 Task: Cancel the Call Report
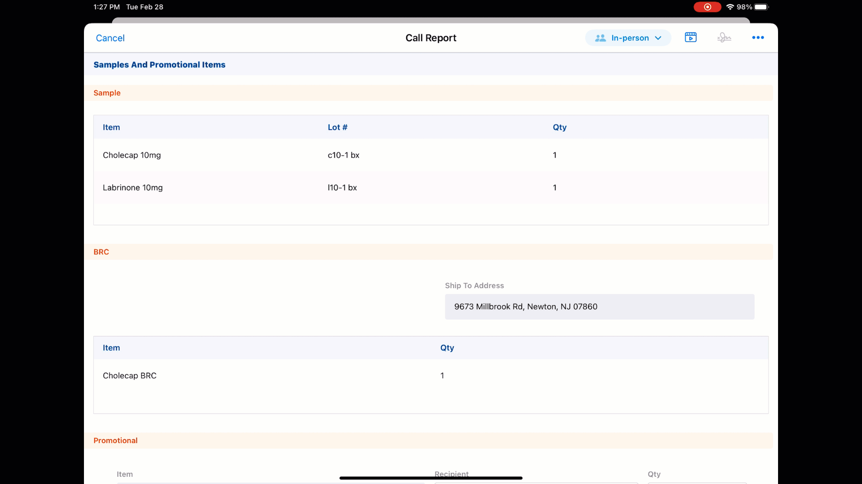110,38
